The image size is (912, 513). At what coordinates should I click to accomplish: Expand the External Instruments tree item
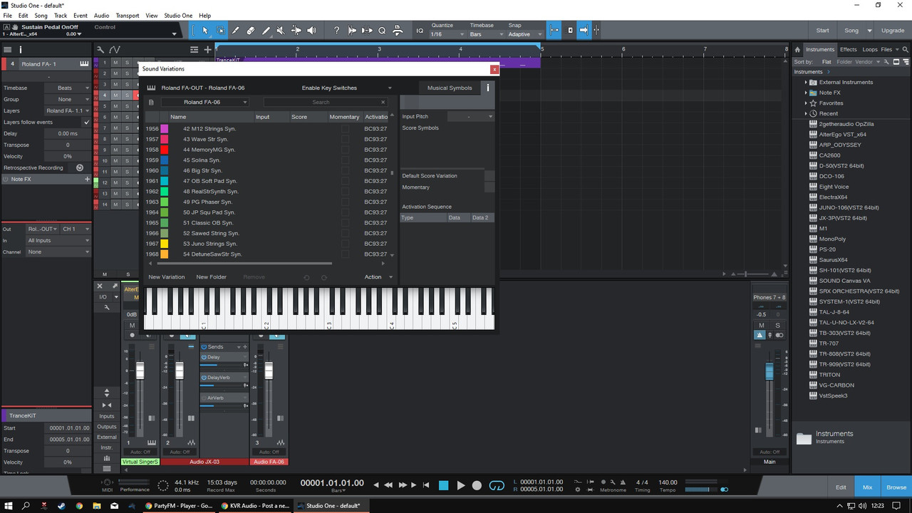(806, 82)
